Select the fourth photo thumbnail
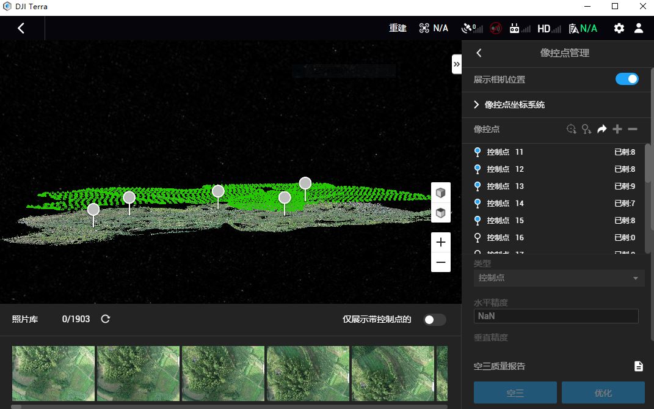The height and width of the screenshot is (409, 654). 308,374
